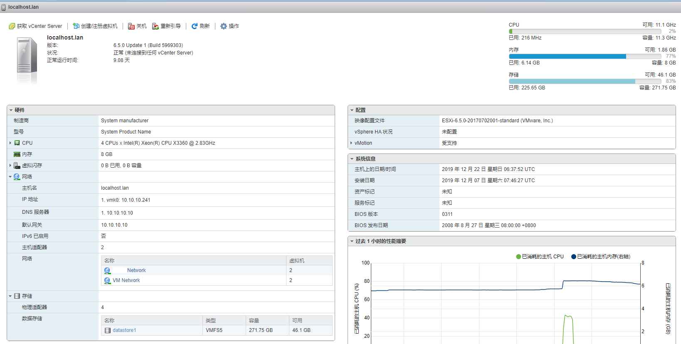Image resolution: width=681 pixels, height=344 pixels.
Task: Click 获取 vCenter Server button
Action: click(x=35, y=26)
